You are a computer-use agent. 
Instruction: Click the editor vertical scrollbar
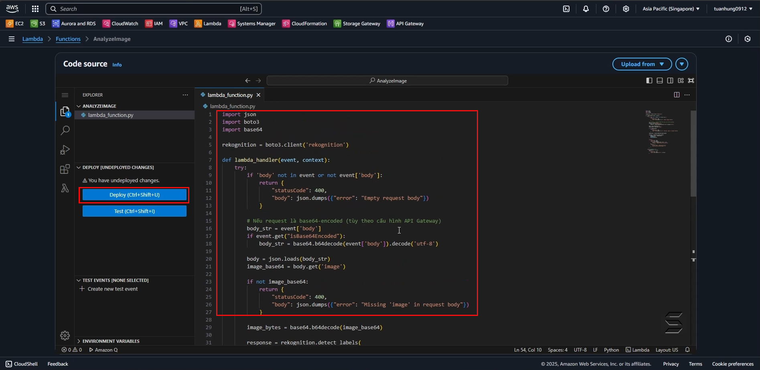pyautogui.click(x=693, y=153)
